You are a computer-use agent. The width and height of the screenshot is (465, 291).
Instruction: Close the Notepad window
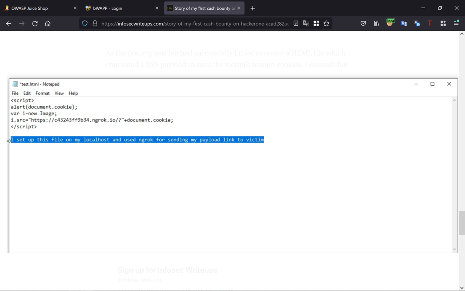(449, 84)
